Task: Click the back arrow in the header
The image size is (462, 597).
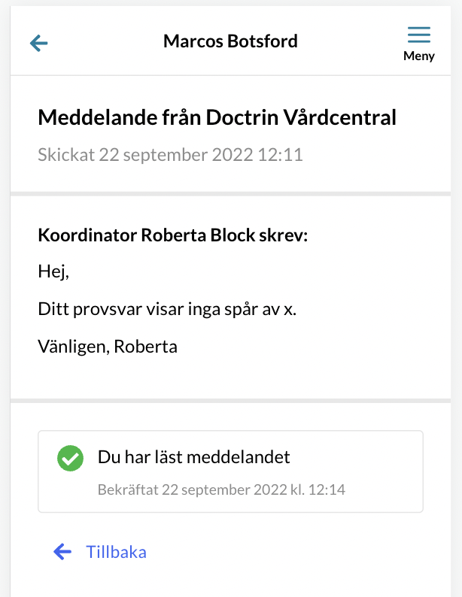Action: pos(39,43)
